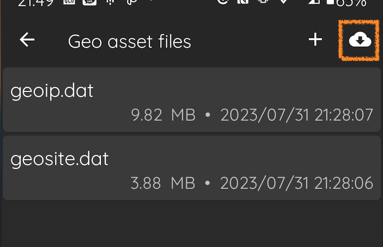Click the geosite.dat filename text
This screenshot has width=383, height=247.
[x=59, y=159]
